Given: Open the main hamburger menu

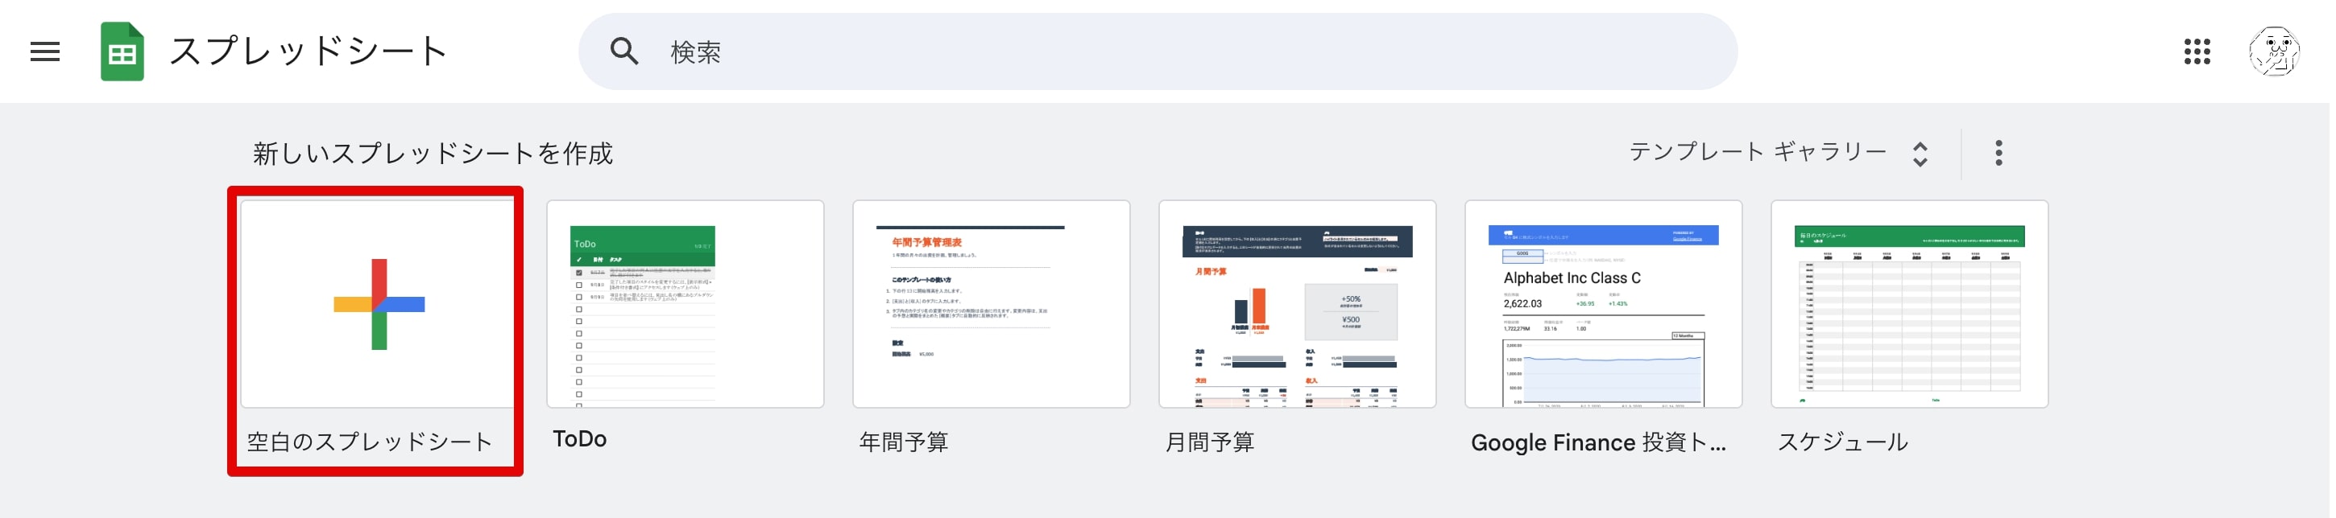Looking at the screenshot, I should (45, 51).
